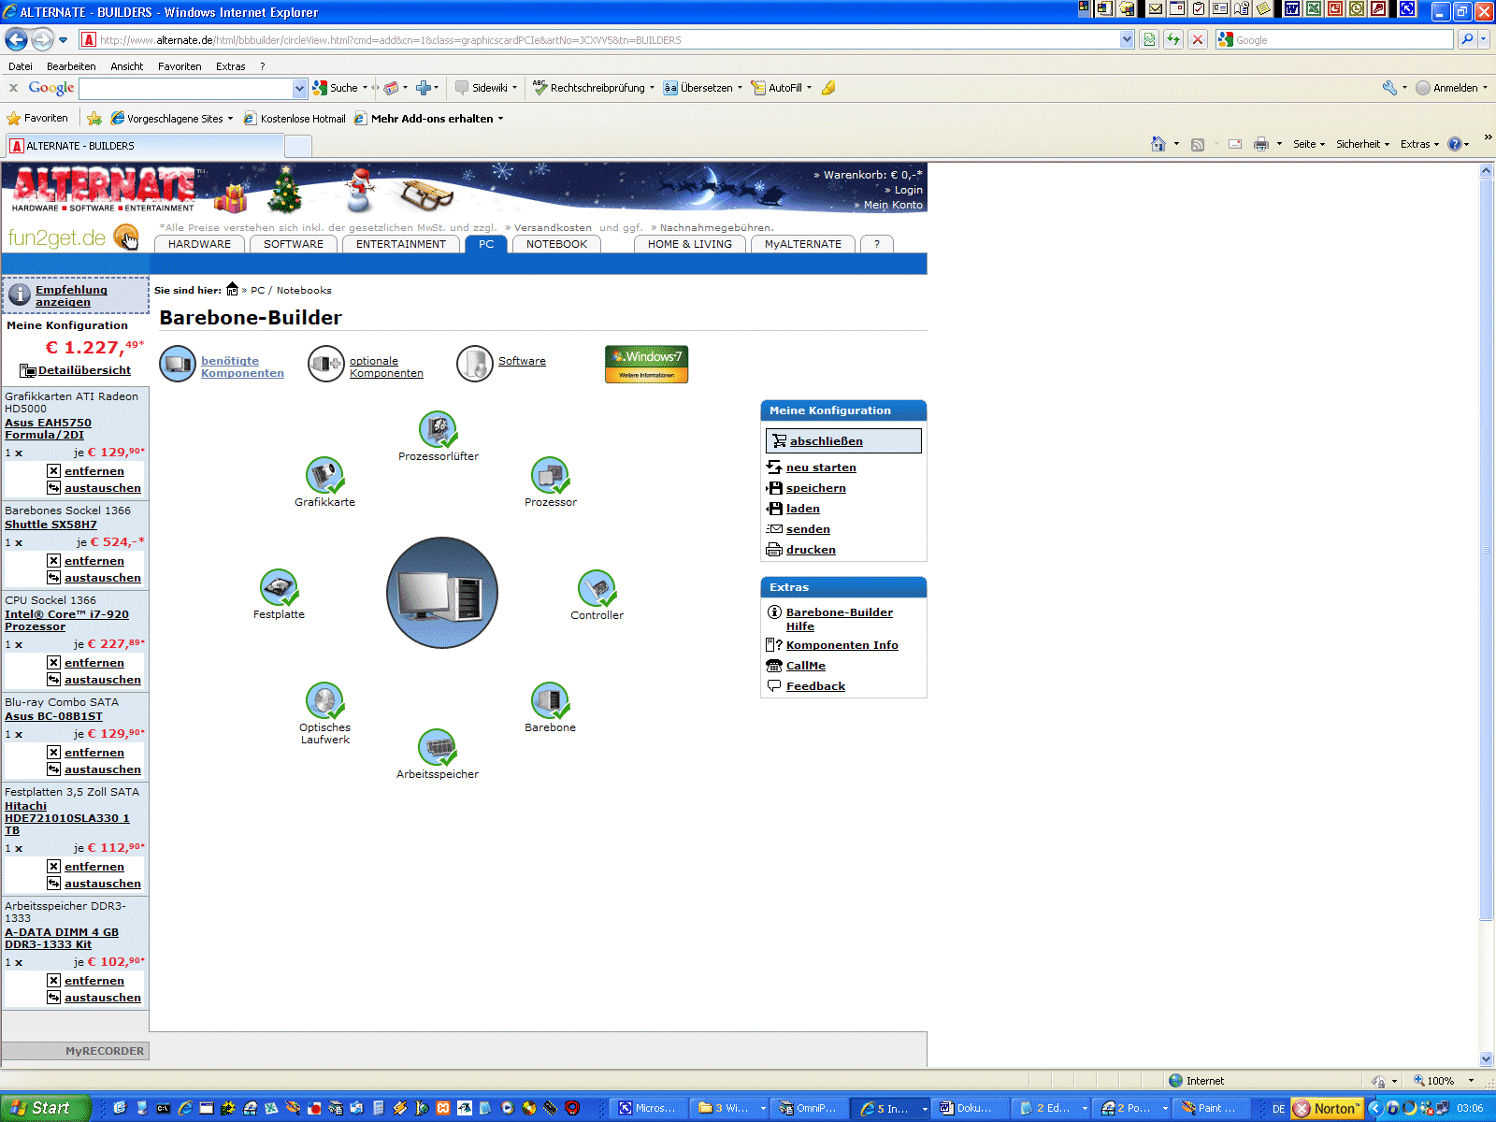
Task: Refresh the page in Internet Explorer
Action: click(1173, 39)
